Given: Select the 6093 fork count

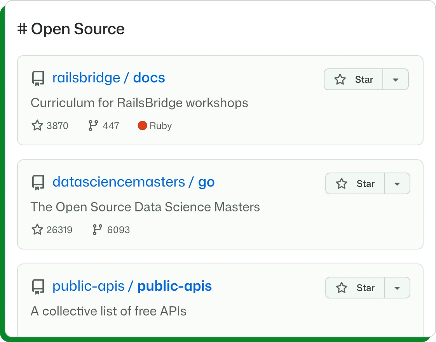Looking at the screenshot, I should pyautogui.click(x=119, y=230).
